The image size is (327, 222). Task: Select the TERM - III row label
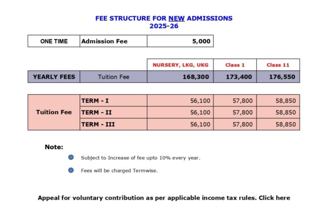tap(113, 124)
